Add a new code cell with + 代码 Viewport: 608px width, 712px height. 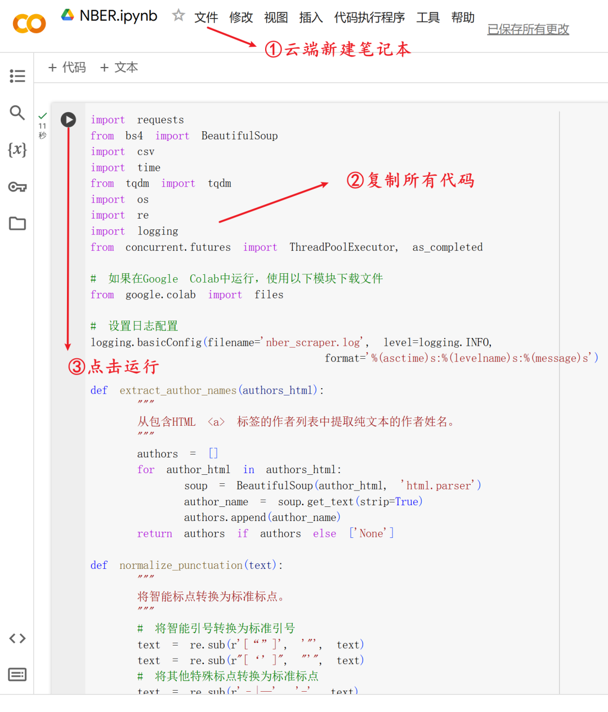(67, 68)
